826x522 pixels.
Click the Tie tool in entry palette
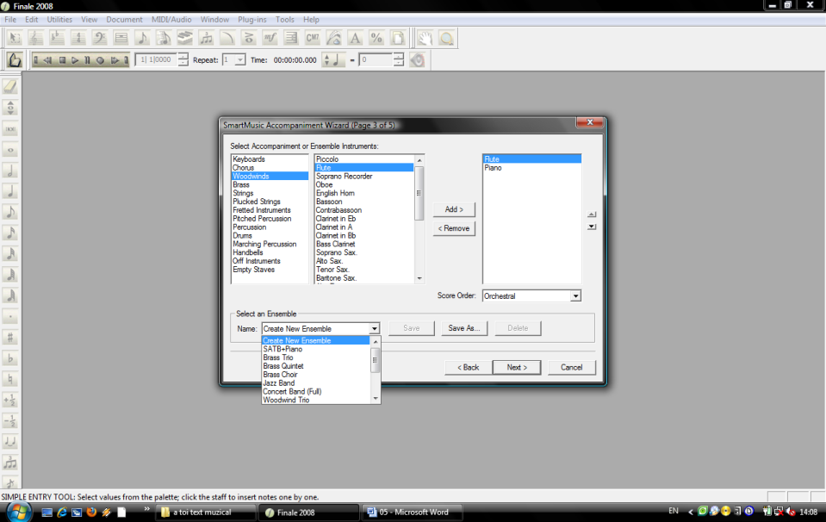(10, 441)
